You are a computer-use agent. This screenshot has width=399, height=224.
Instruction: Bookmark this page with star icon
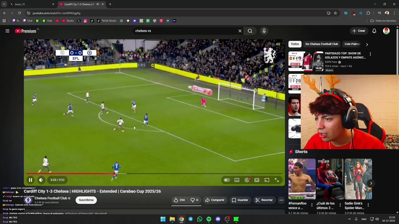pyautogui.click(x=335, y=13)
